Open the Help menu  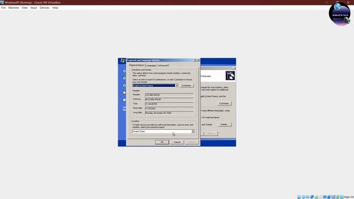(55, 8)
